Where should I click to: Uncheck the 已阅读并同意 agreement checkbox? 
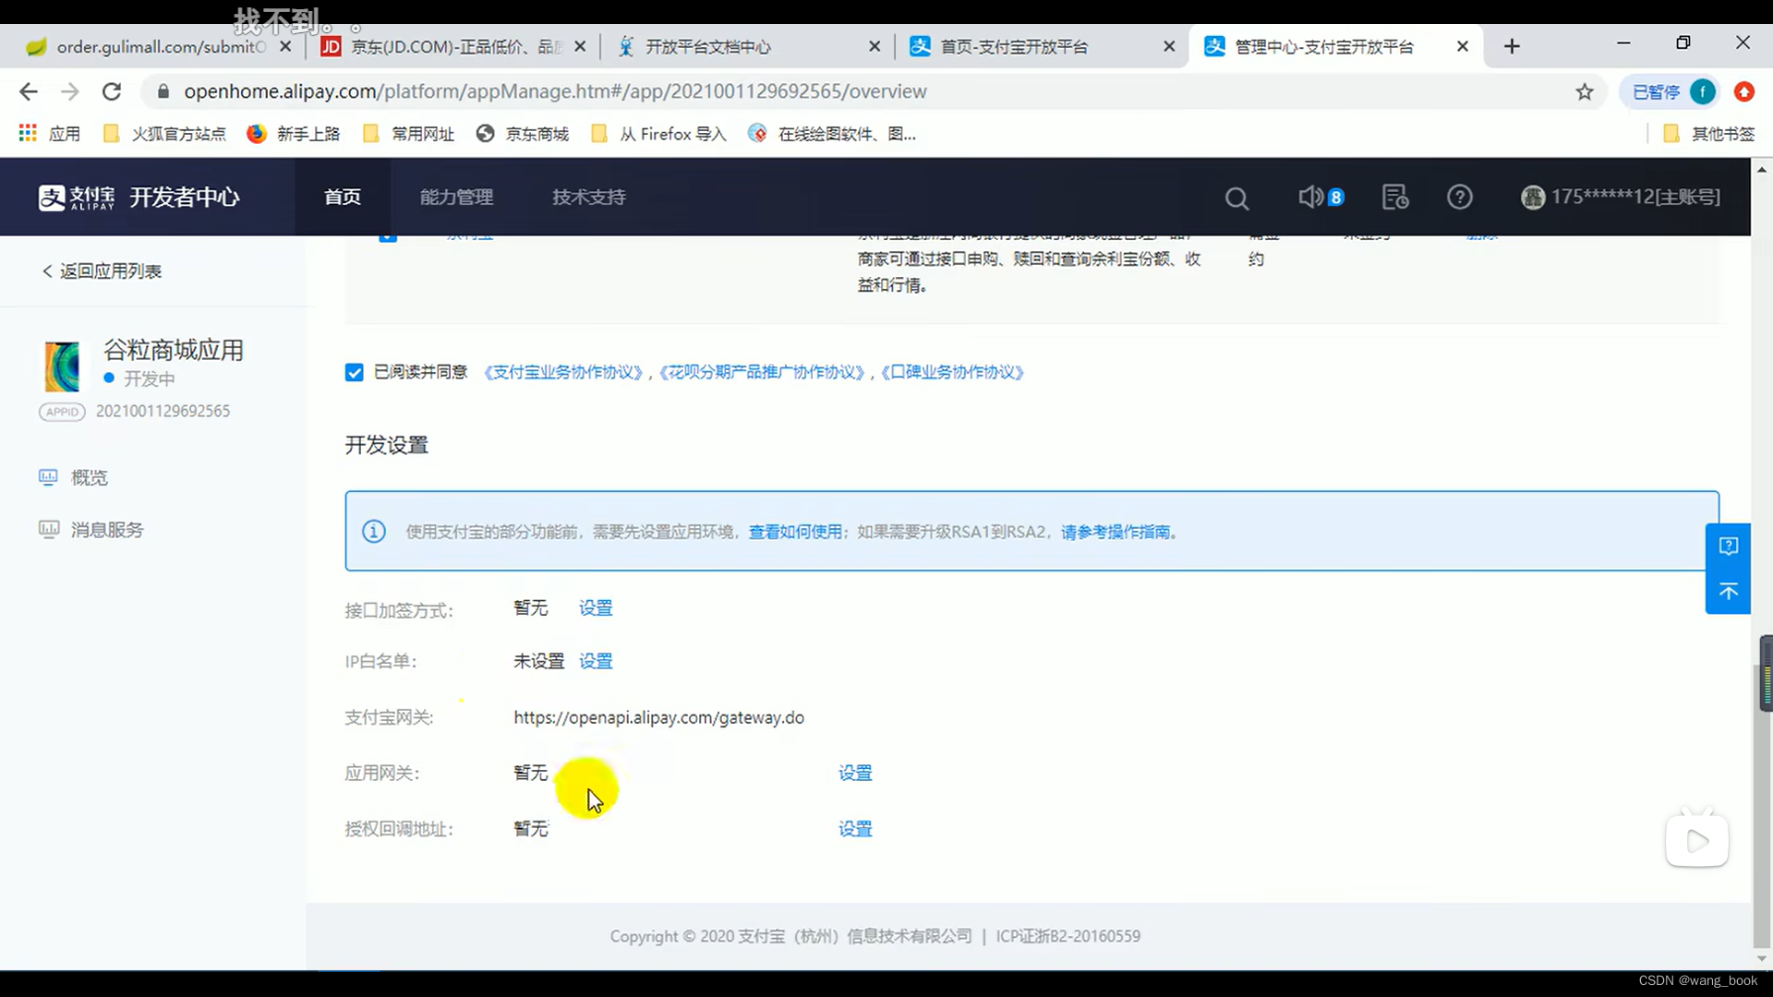tap(354, 372)
